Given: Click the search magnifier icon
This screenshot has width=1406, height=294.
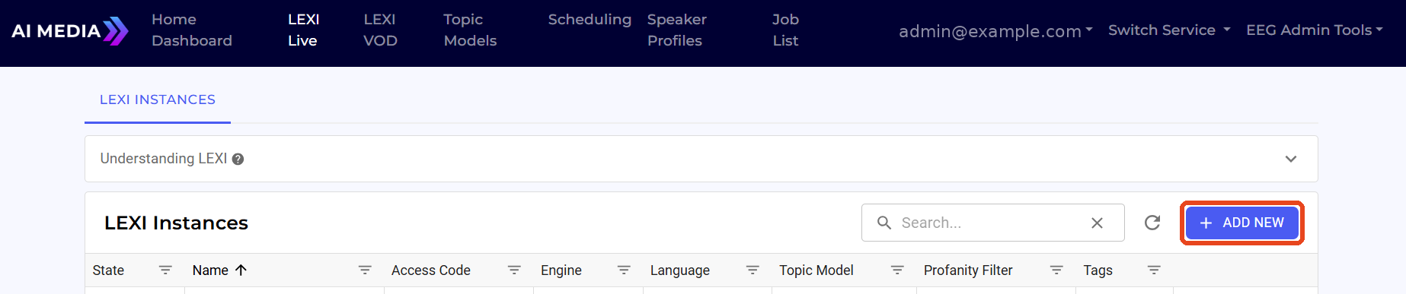Looking at the screenshot, I should click(x=884, y=223).
